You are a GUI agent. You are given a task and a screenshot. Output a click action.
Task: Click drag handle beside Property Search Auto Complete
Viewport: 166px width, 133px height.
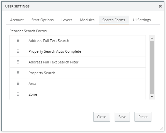[18, 51]
